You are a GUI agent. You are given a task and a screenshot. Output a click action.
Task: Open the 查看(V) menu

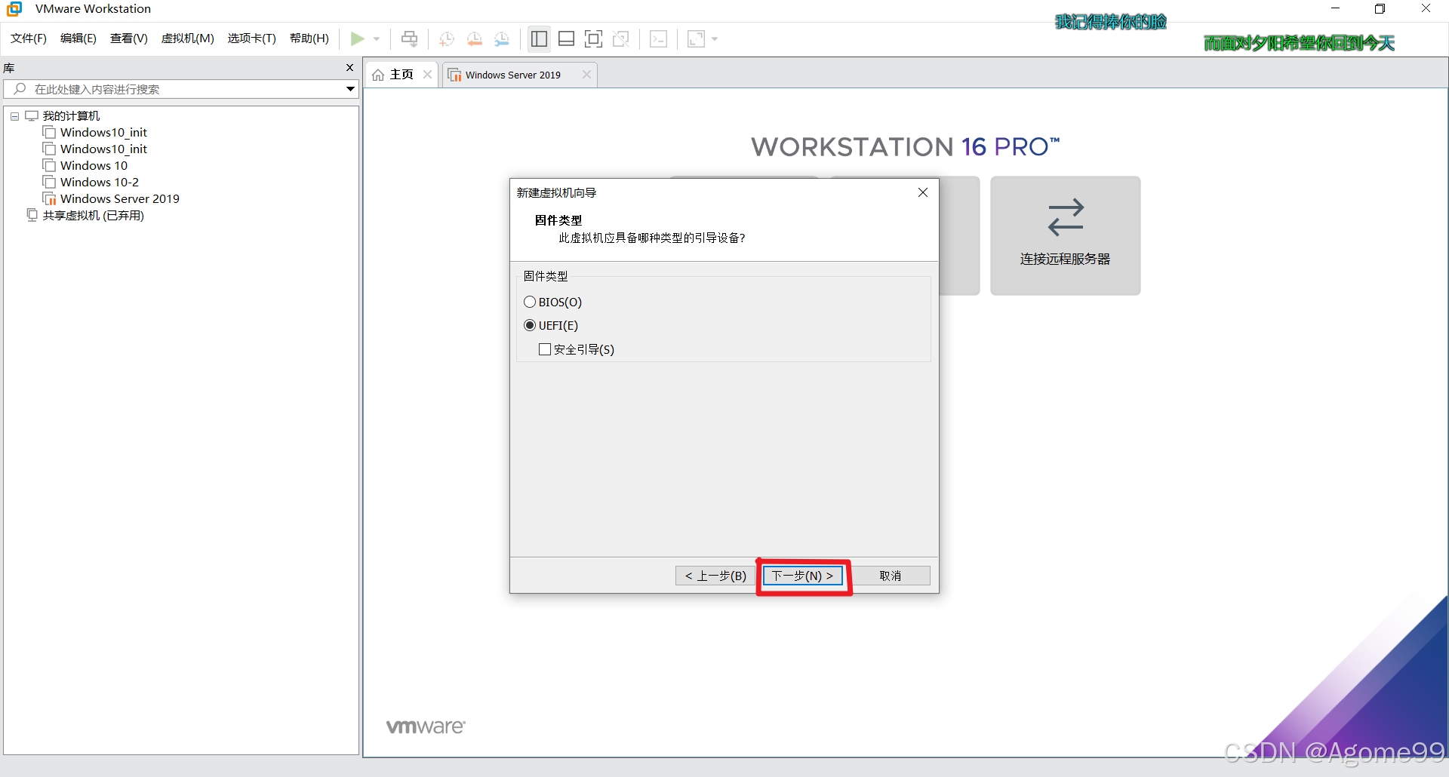pos(129,38)
